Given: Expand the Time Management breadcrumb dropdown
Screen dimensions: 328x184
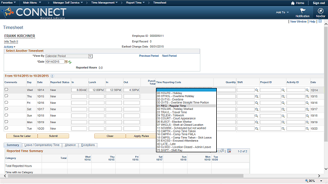Looking at the screenshot, I should (117, 3).
